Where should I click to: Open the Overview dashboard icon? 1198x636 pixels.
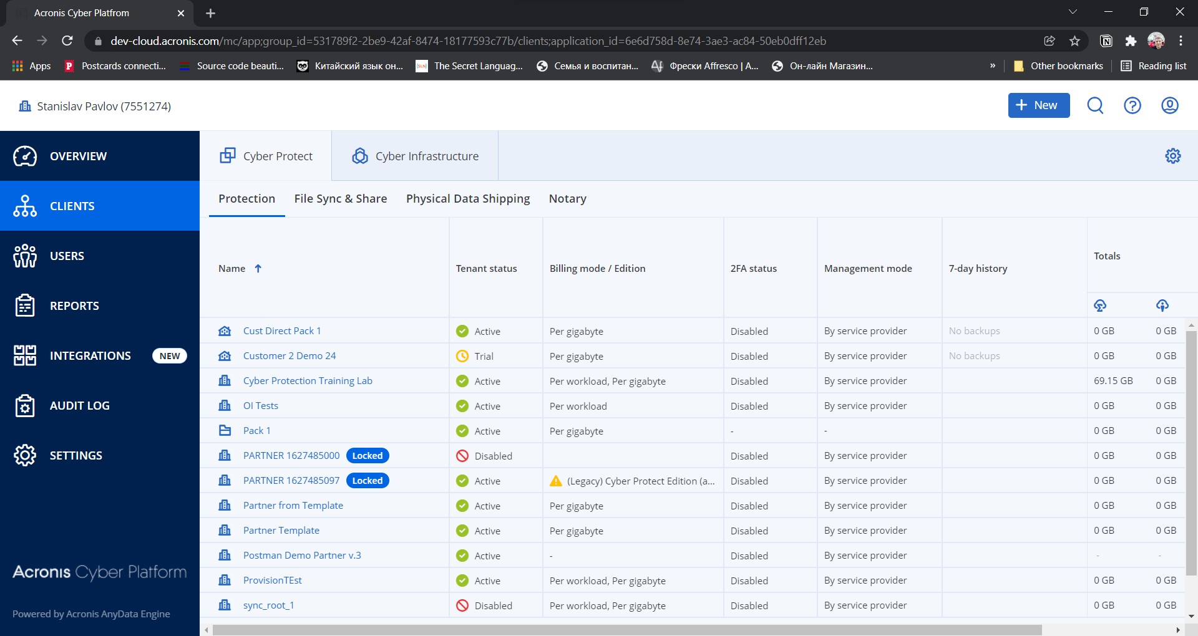(25, 156)
